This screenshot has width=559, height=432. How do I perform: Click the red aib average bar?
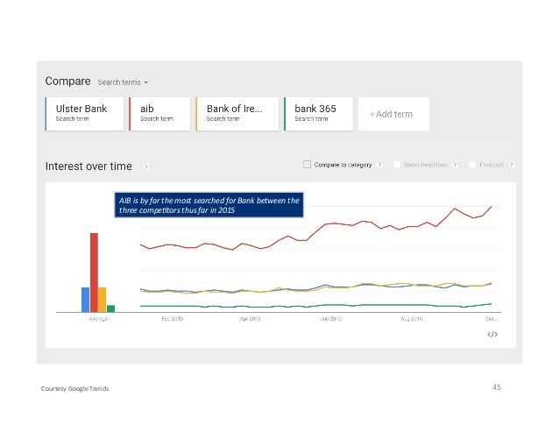click(x=94, y=272)
